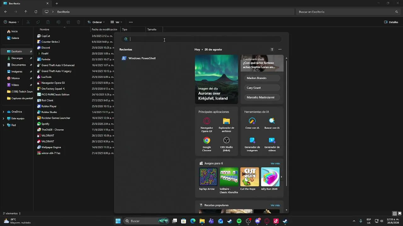Image resolution: width=403 pixels, height=226 pixels.
Task: Open Explorador de archivos in top apps
Action: click(226, 125)
